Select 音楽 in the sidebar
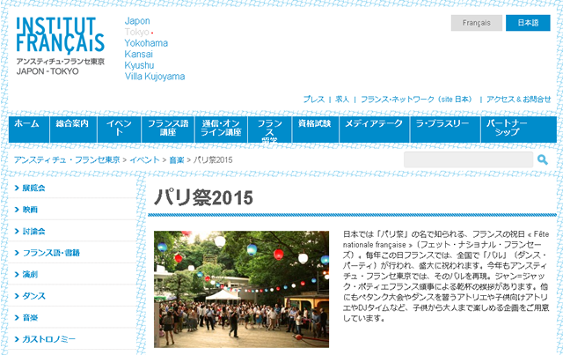 click(30, 318)
